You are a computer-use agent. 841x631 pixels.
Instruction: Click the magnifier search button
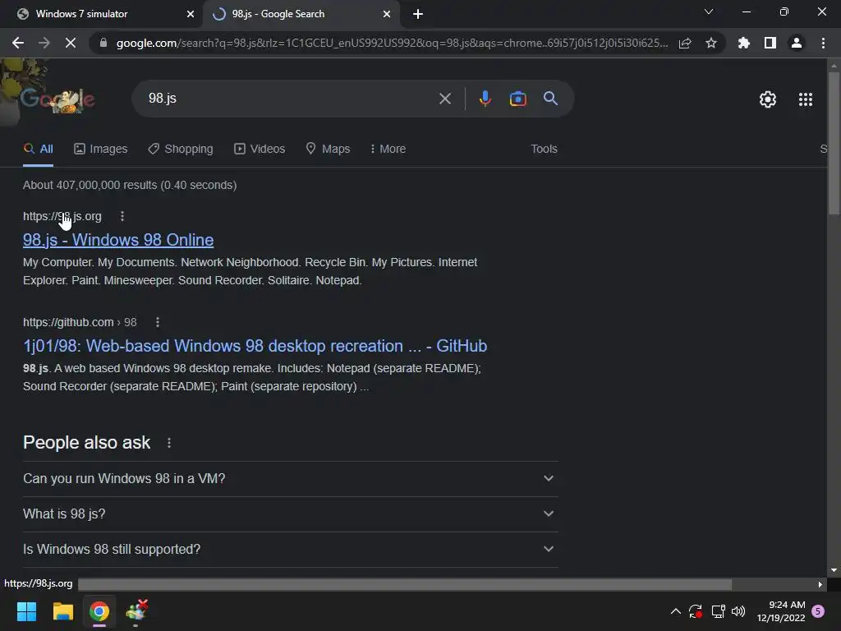pyautogui.click(x=550, y=99)
